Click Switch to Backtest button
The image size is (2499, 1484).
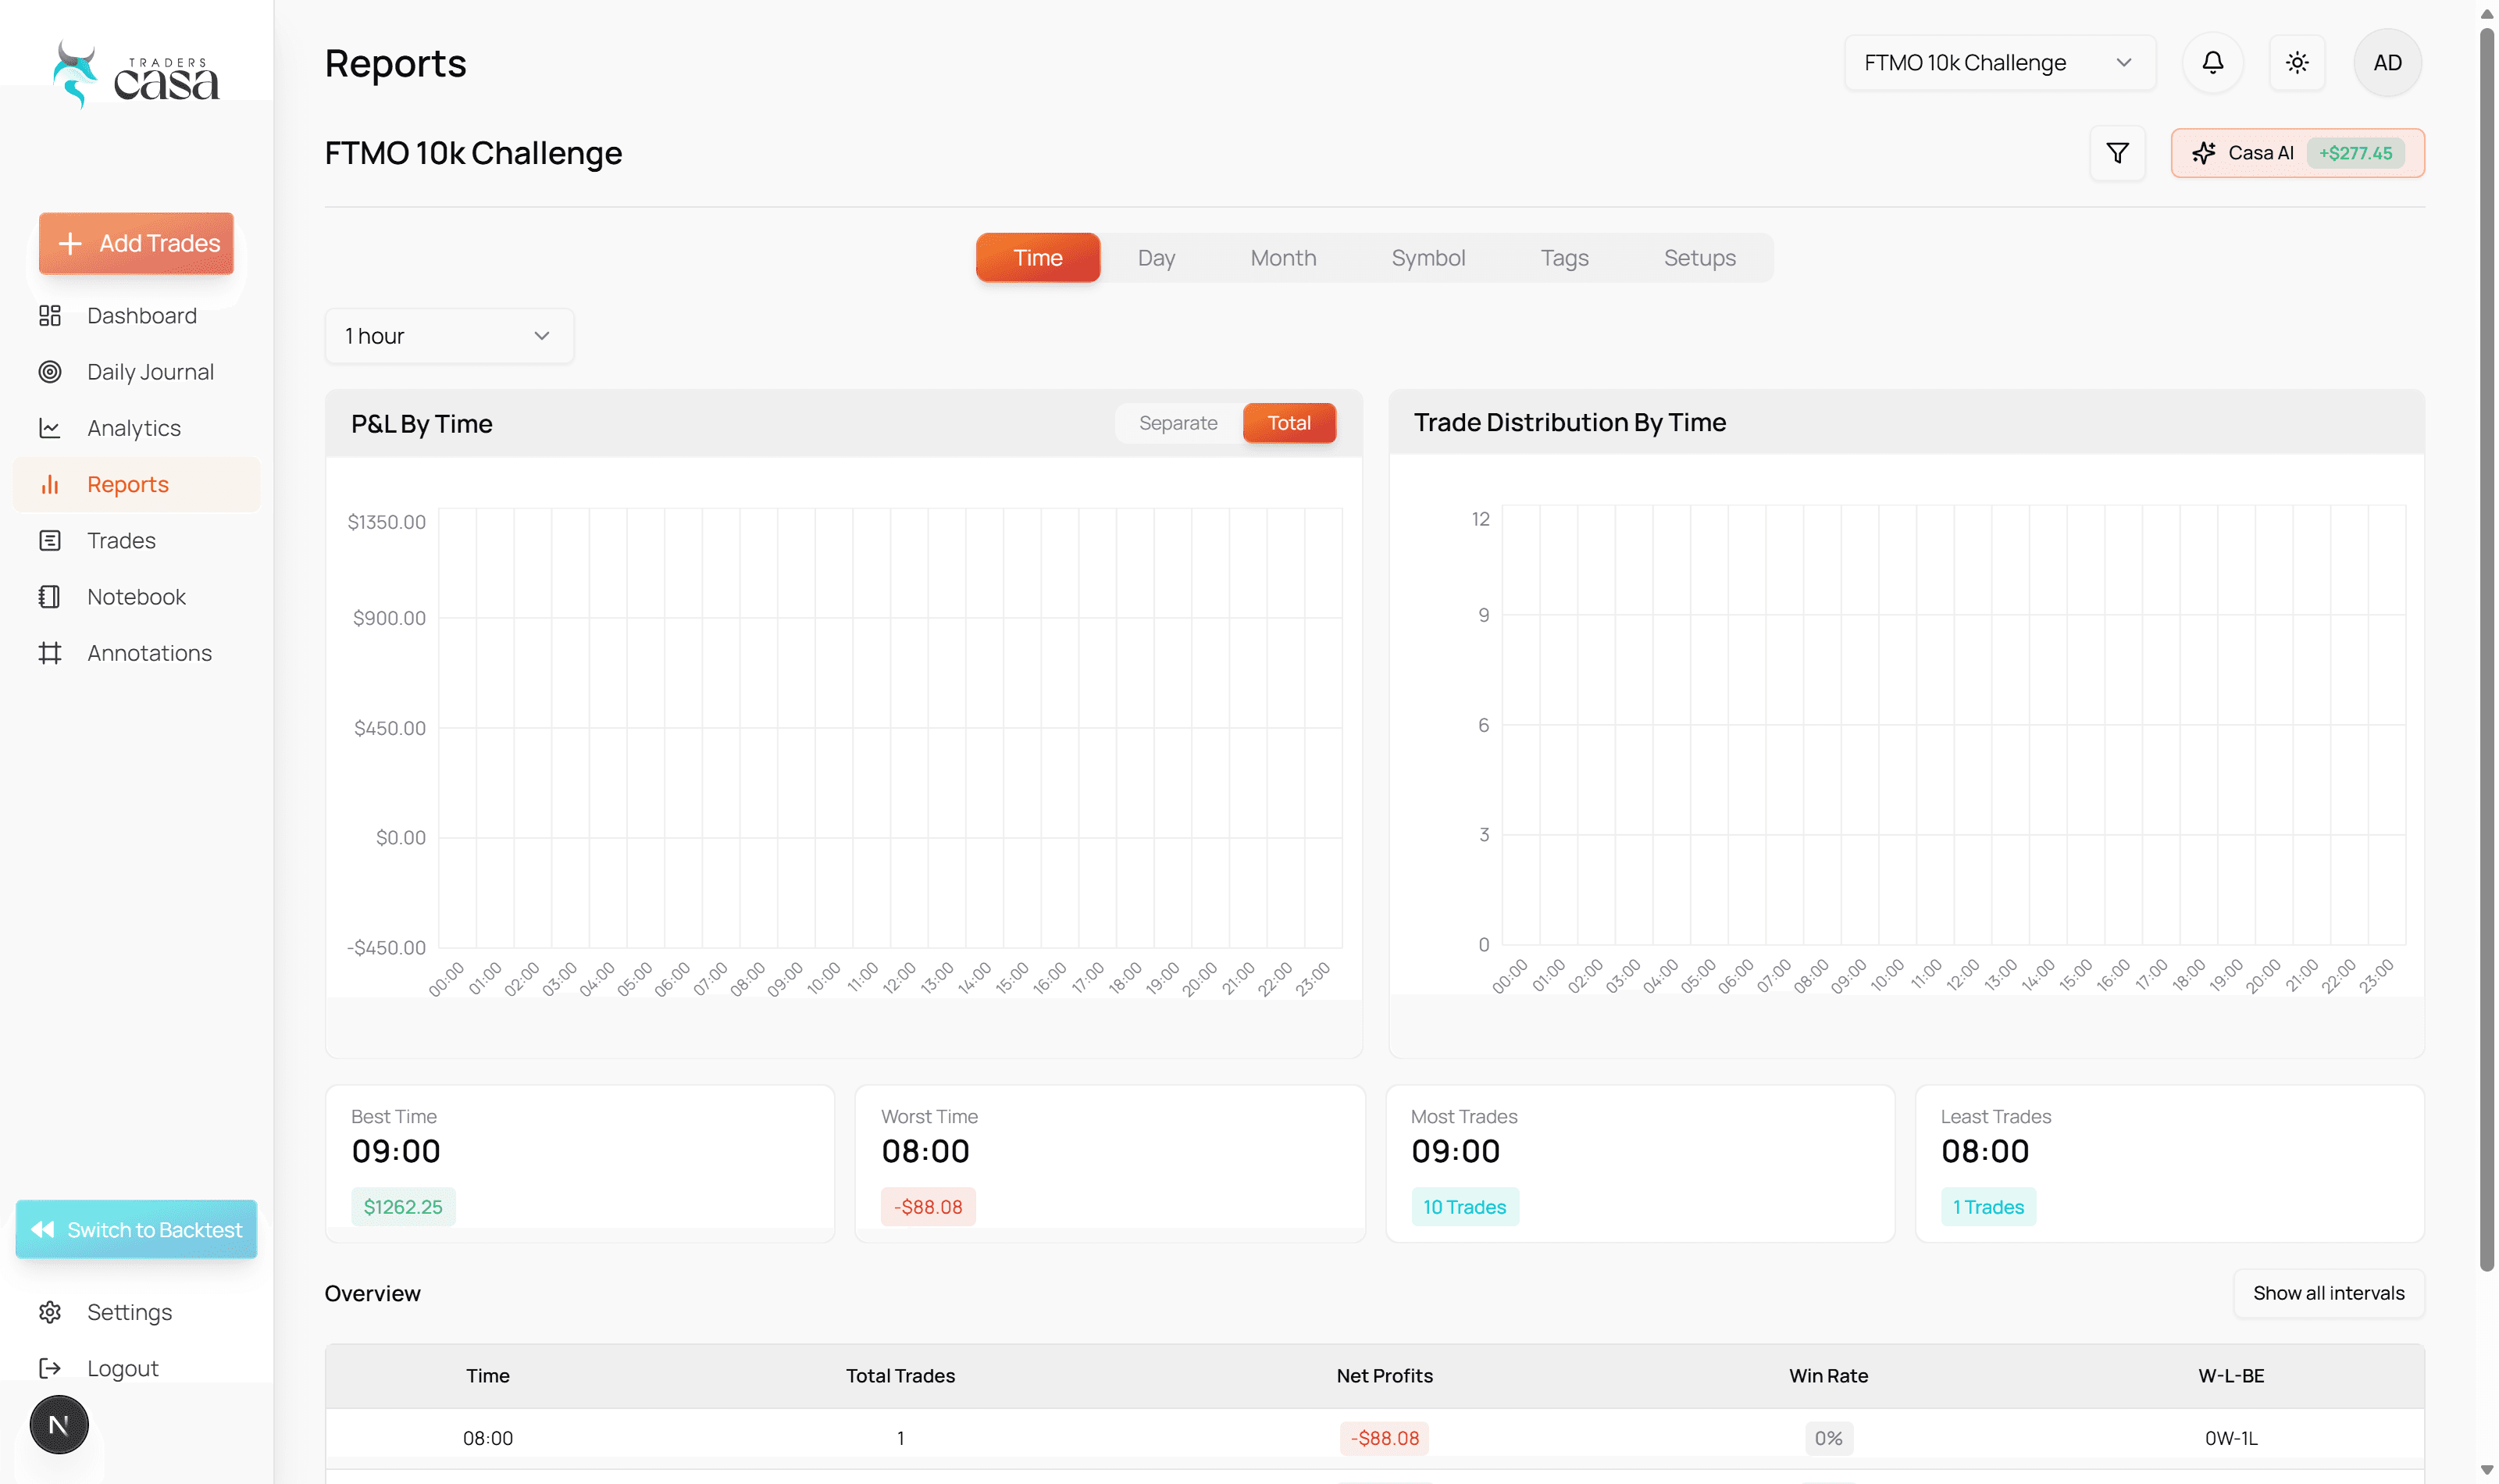(x=136, y=1229)
